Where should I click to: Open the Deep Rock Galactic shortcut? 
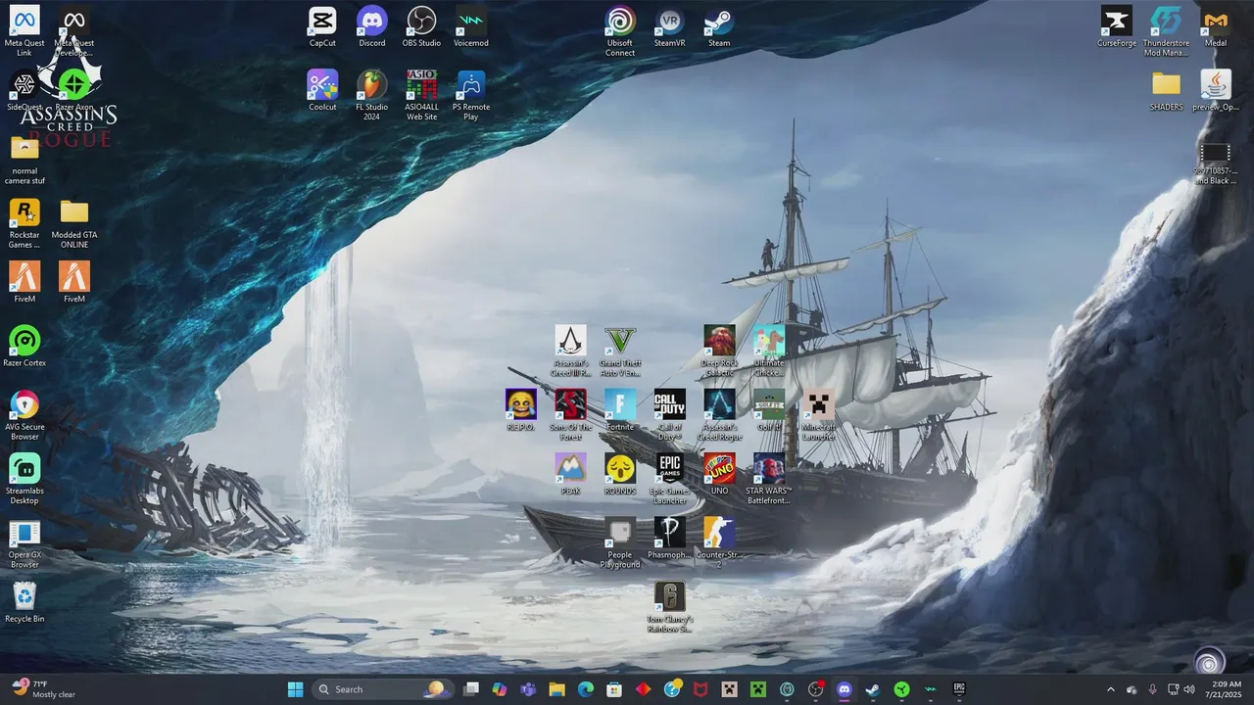click(x=719, y=352)
